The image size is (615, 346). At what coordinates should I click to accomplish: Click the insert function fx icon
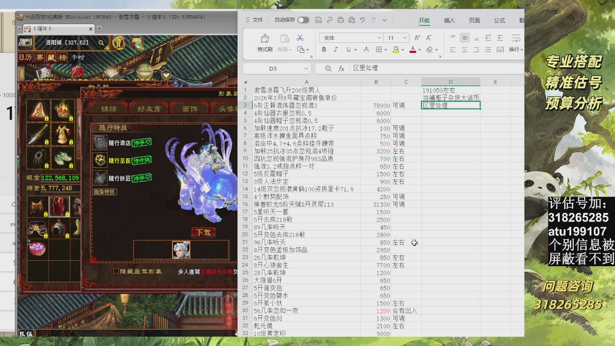(341, 69)
